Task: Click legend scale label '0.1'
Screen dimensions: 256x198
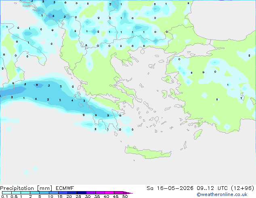Action: tap(4, 196)
